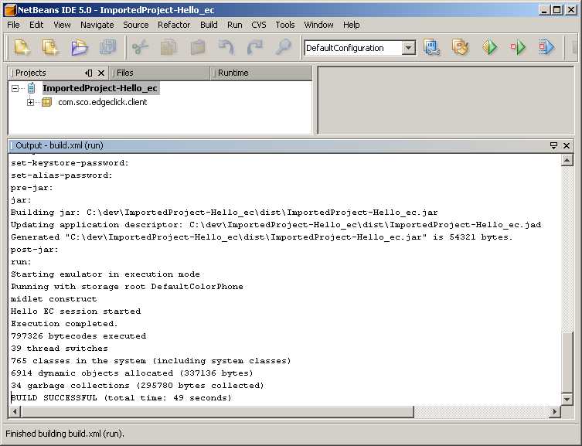Click the package icon beside com.sco.edgeclick.client
Screen dimensions: 582x446
click(x=46, y=102)
